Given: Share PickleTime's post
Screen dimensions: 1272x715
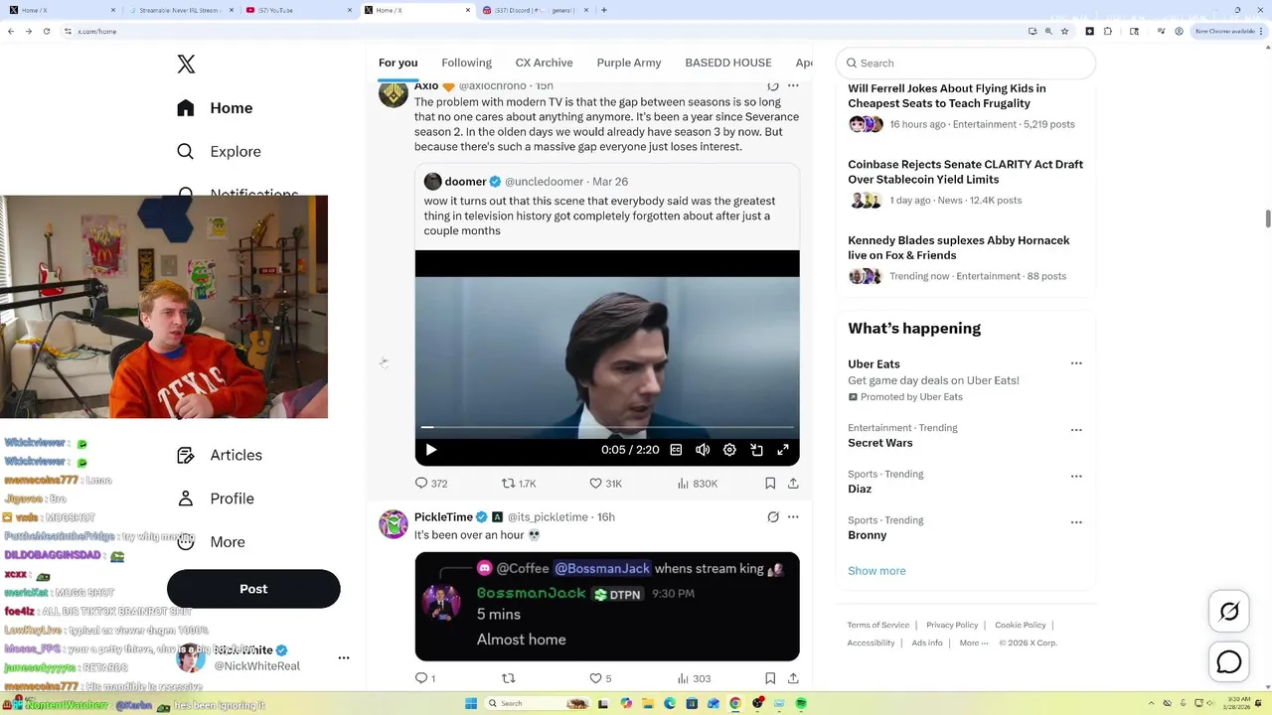Looking at the screenshot, I should pos(793,679).
